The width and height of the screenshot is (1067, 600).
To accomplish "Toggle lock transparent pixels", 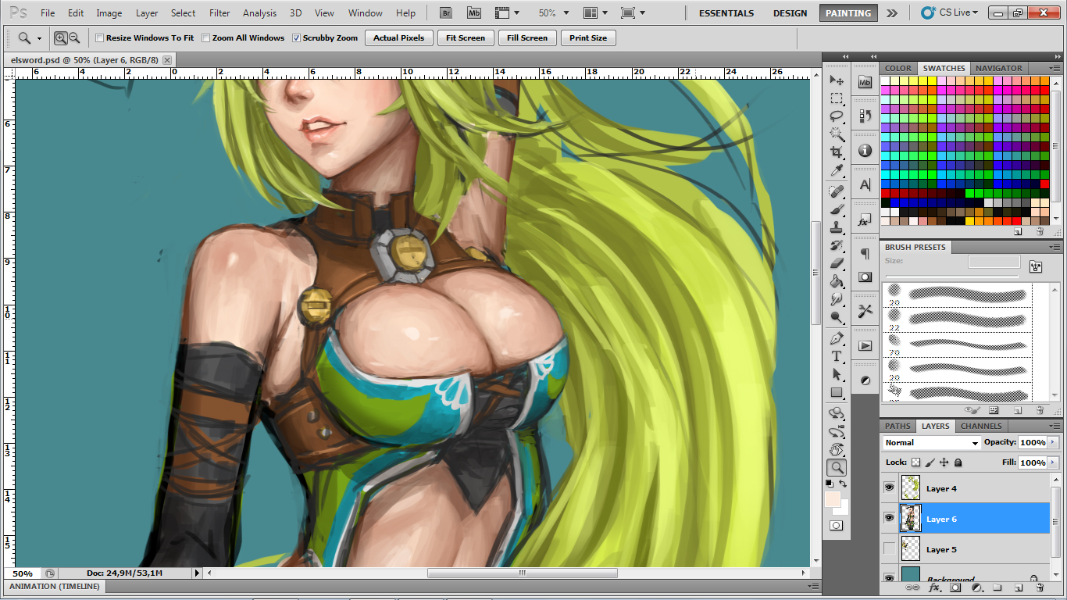I will tap(916, 462).
